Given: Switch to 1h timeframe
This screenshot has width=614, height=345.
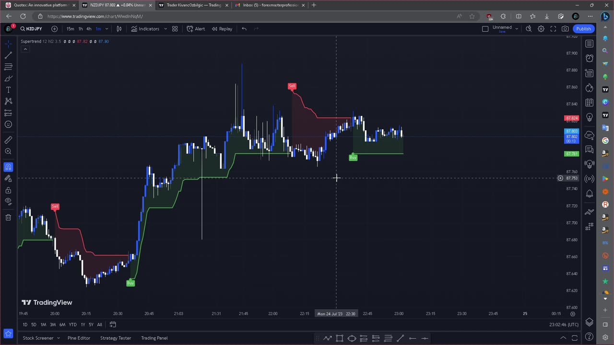Looking at the screenshot, I should pyautogui.click(x=80, y=29).
